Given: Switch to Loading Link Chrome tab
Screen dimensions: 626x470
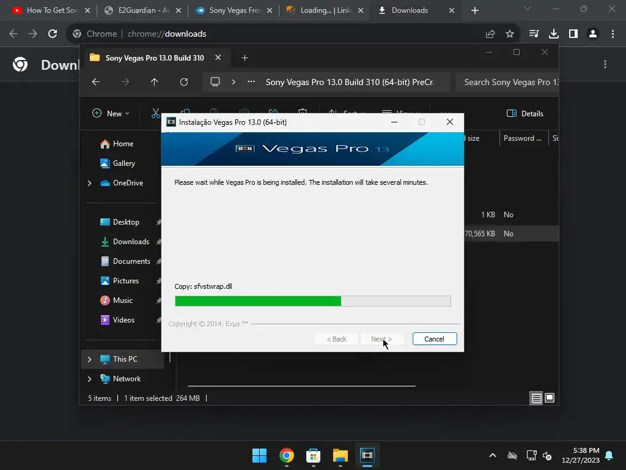Looking at the screenshot, I should tap(325, 10).
